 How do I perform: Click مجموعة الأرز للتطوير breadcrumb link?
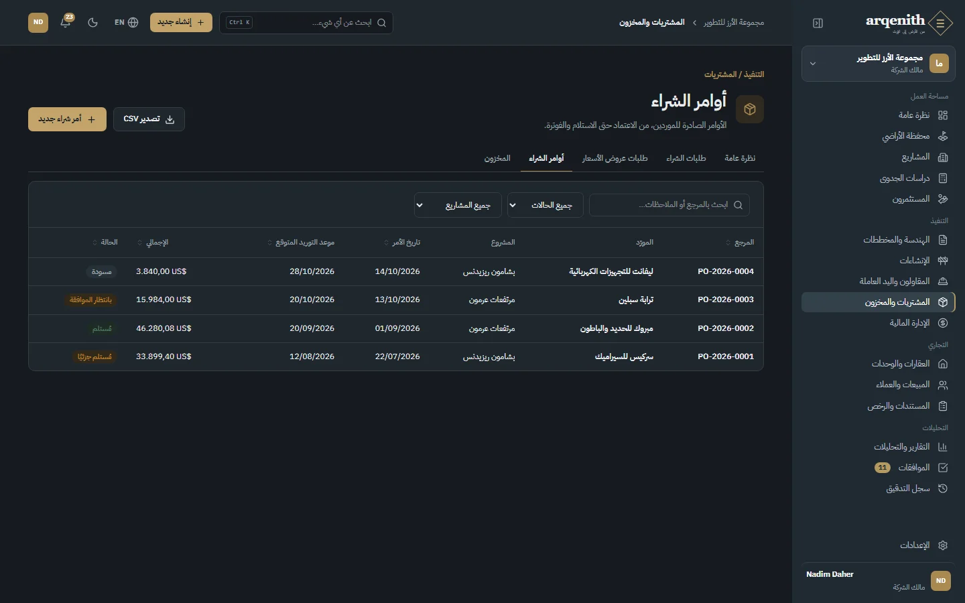point(734,23)
